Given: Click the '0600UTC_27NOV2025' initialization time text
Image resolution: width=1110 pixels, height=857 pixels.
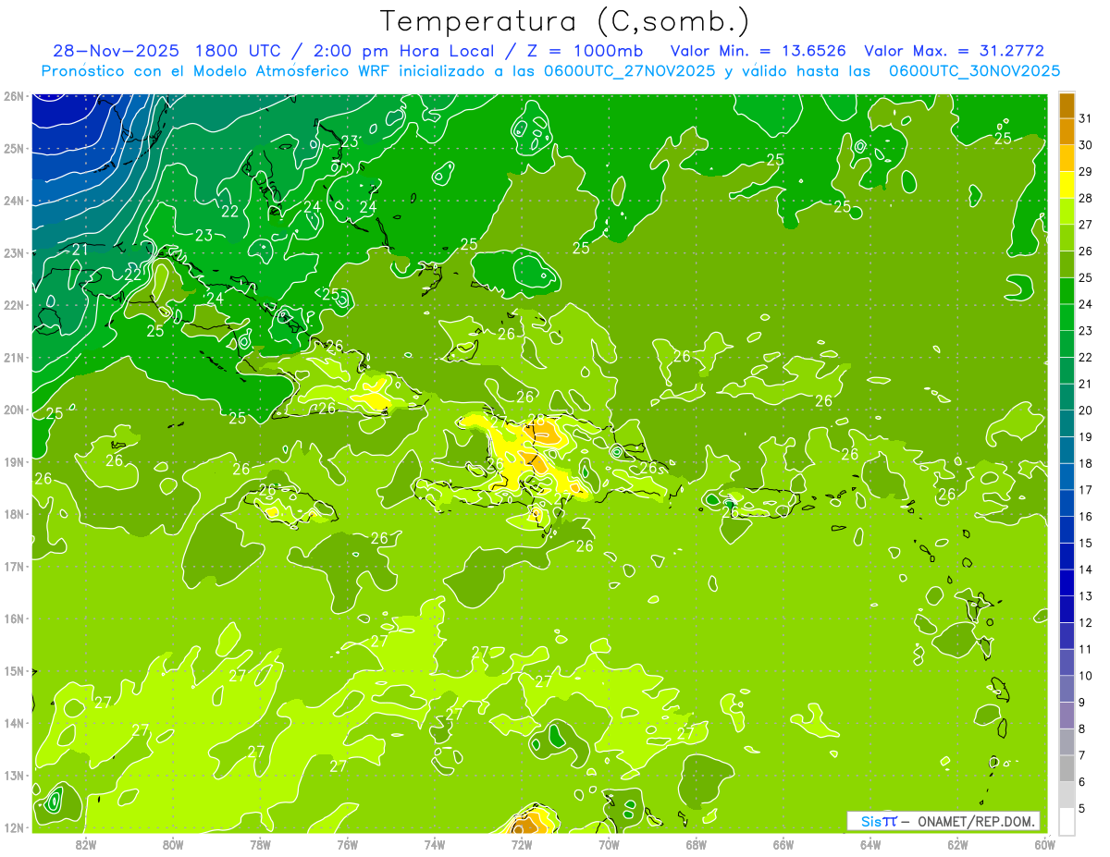Looking at the screenshot, I should pyautogui.click(x=629, y=71).
